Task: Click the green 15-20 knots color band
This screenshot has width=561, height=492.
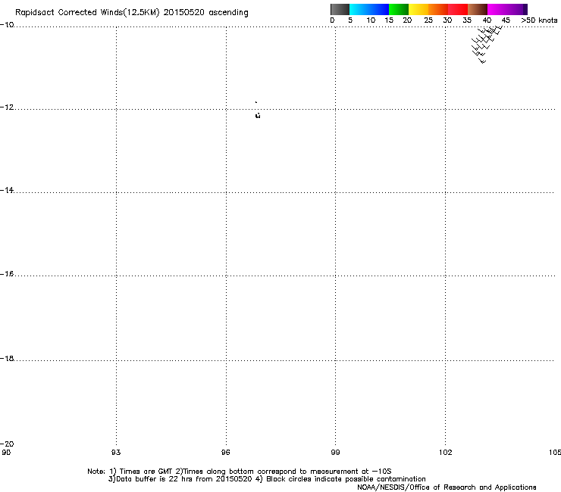Action: pos(399,9)
